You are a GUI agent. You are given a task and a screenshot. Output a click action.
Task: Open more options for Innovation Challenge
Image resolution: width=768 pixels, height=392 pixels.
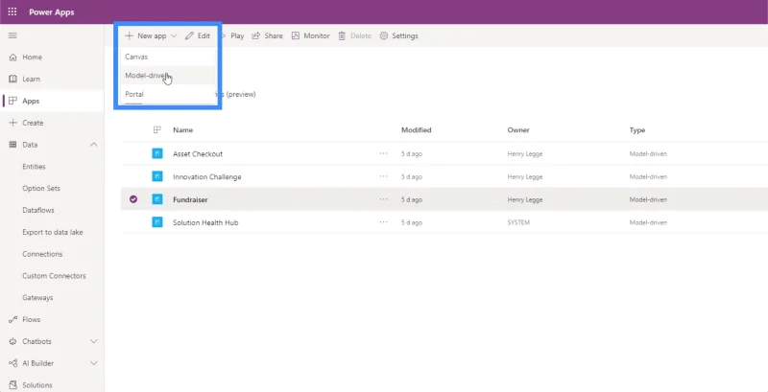(x=383, y=176)
